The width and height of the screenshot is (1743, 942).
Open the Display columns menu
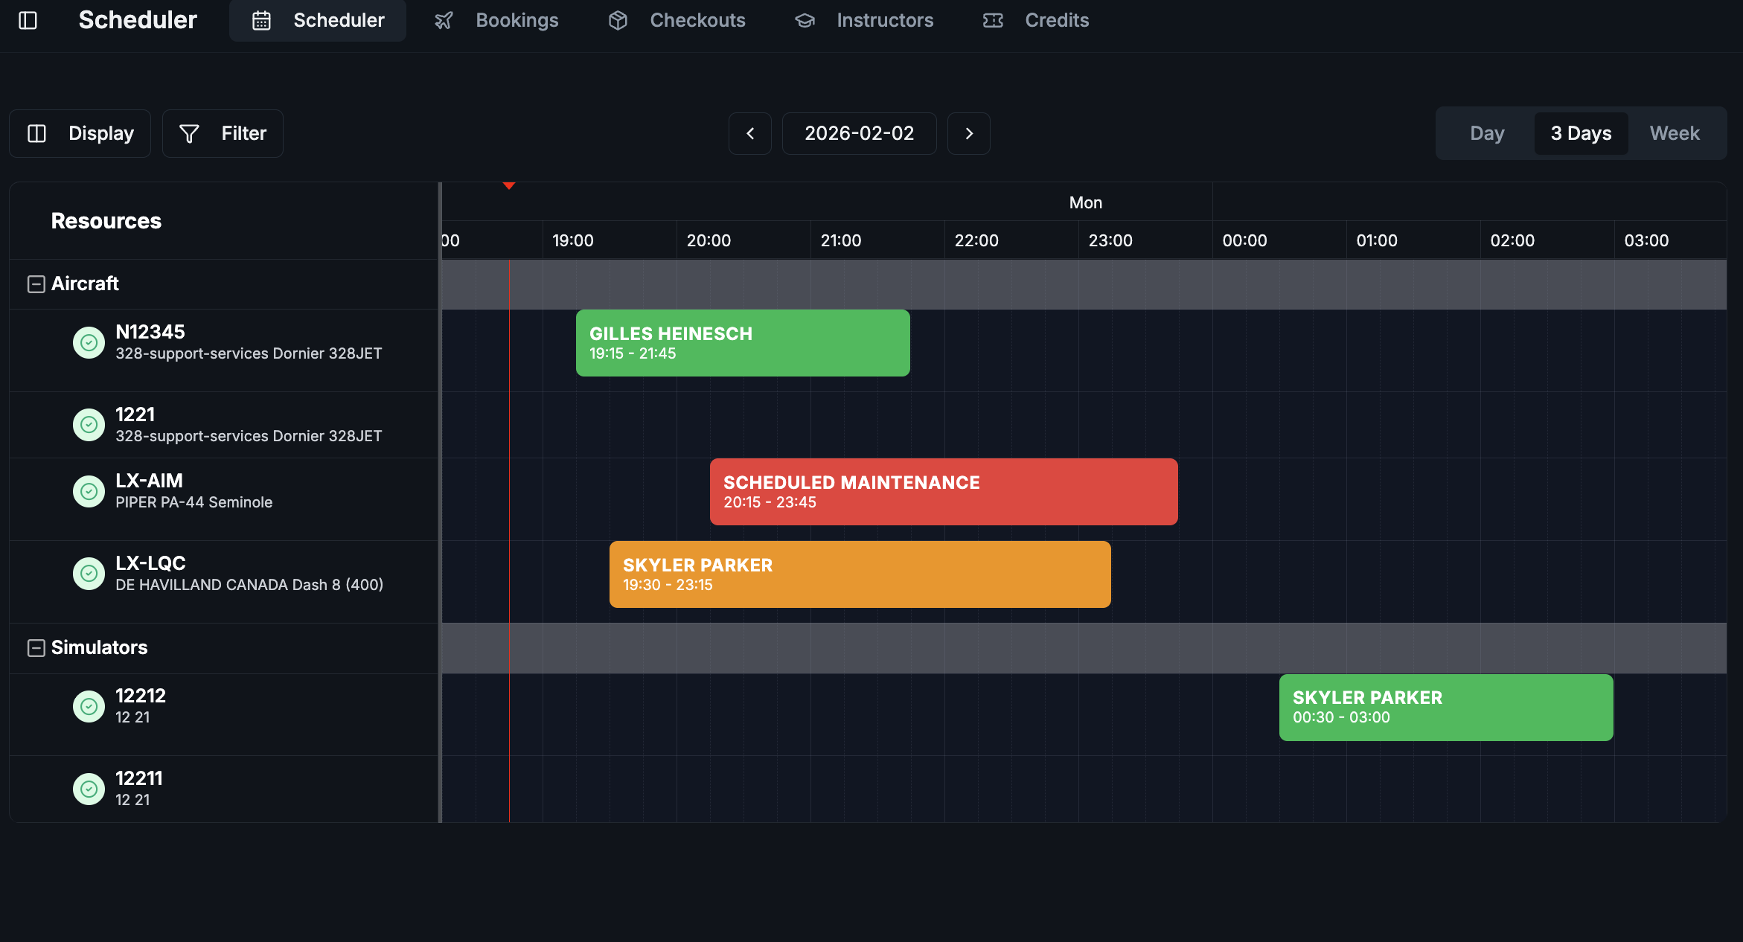pos(80,133)
